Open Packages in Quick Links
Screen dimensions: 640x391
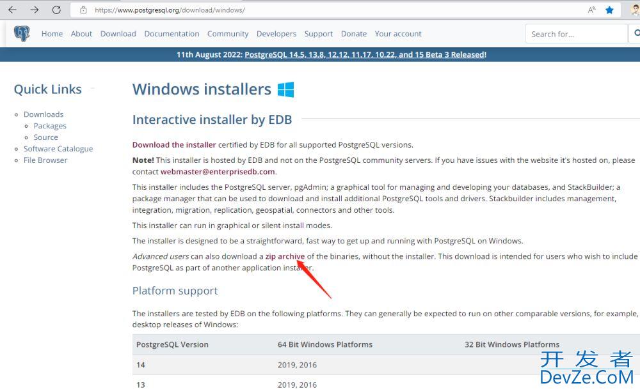click(50, 126)
